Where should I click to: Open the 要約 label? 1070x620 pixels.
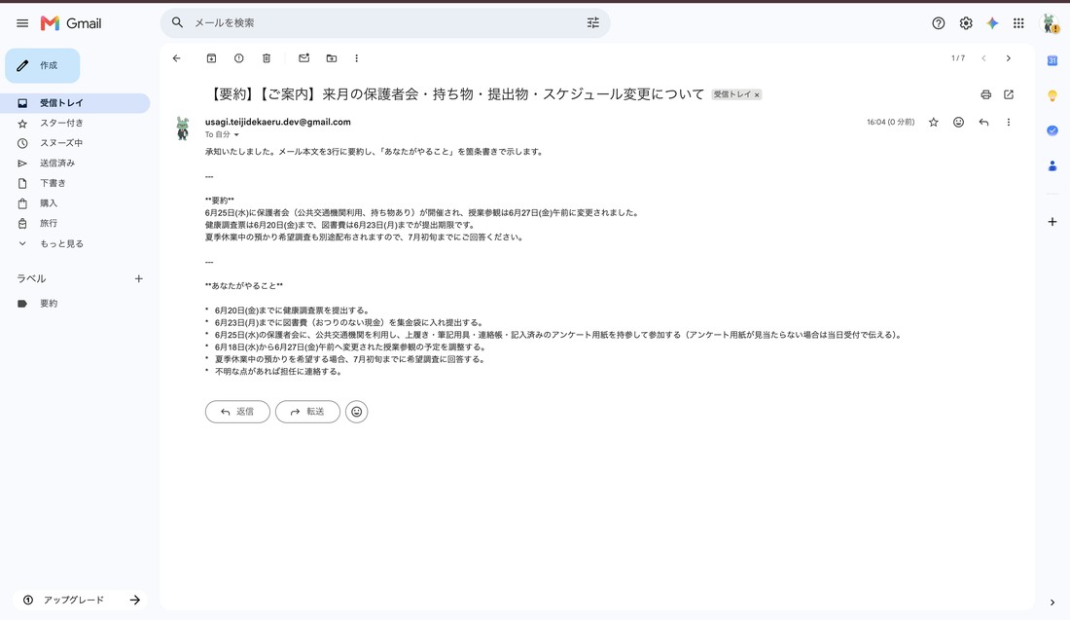tap(75, 303)
